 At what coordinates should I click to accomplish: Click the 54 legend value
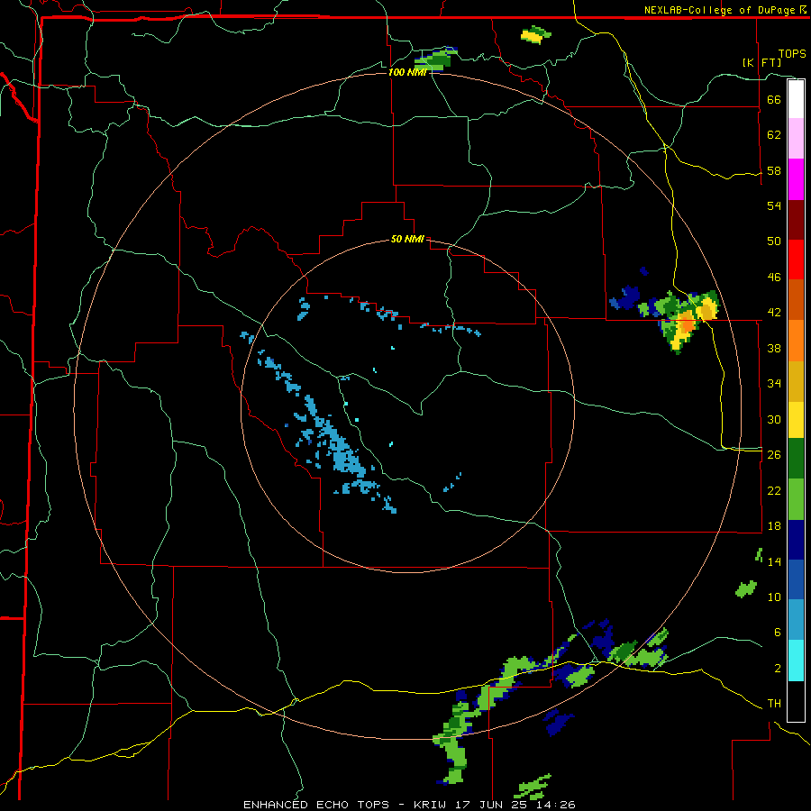774,205
